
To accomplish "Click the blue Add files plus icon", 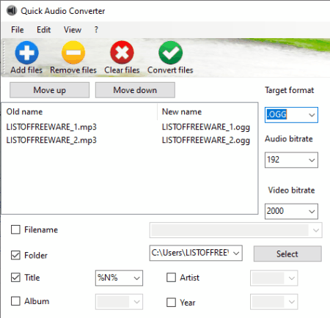I will [26, 53].
